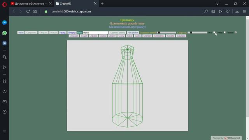Open Easy Setup sliders icon
The image size is (249, 140).
(244, 11)
